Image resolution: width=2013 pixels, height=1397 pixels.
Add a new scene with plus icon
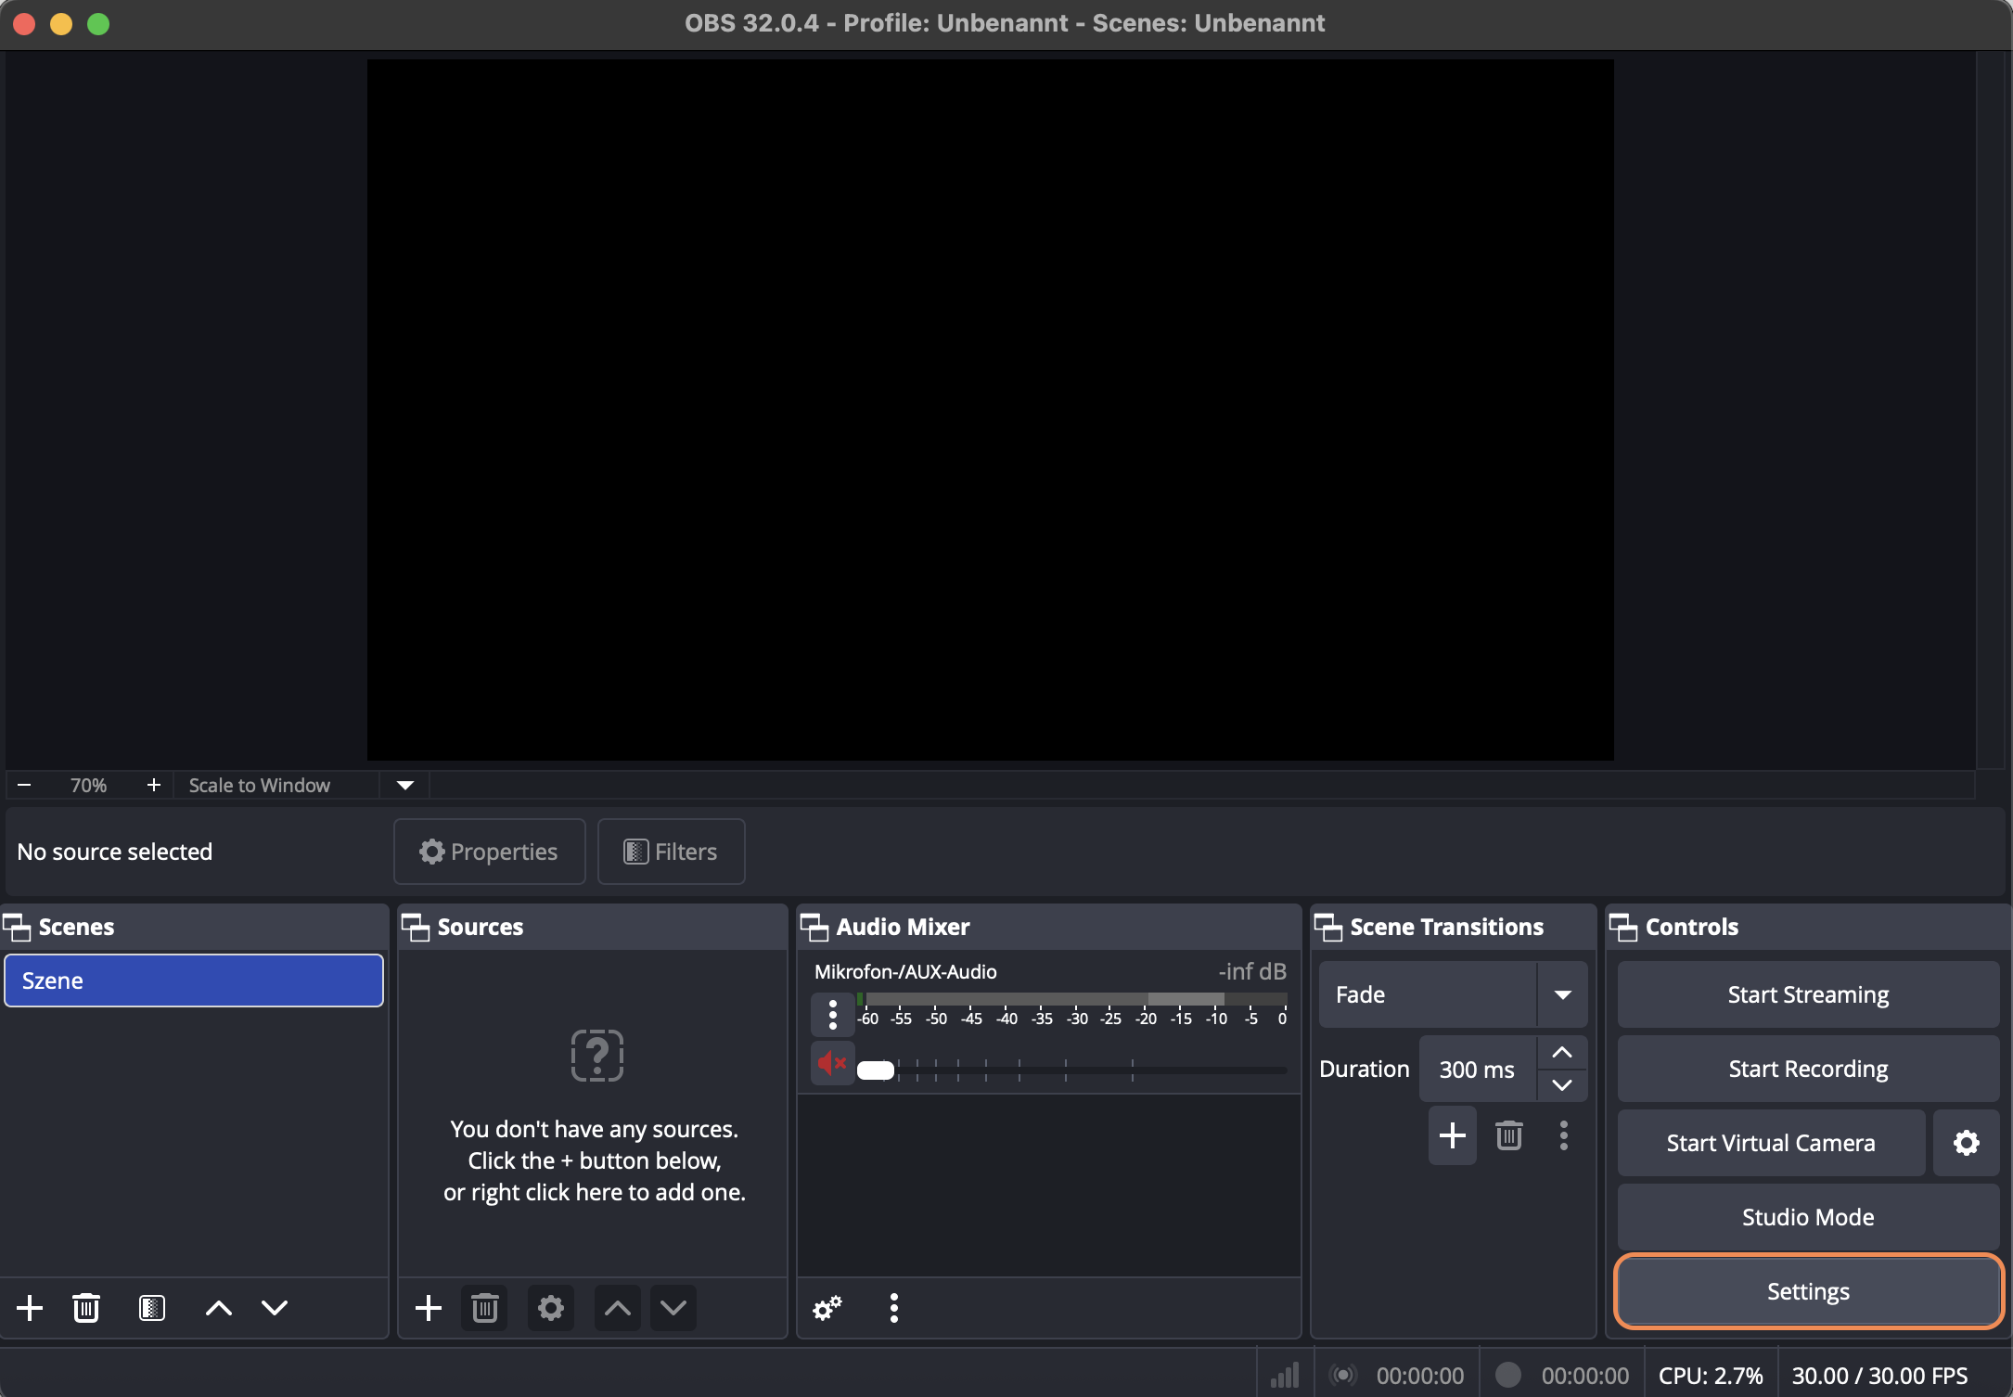[30, 1308]
